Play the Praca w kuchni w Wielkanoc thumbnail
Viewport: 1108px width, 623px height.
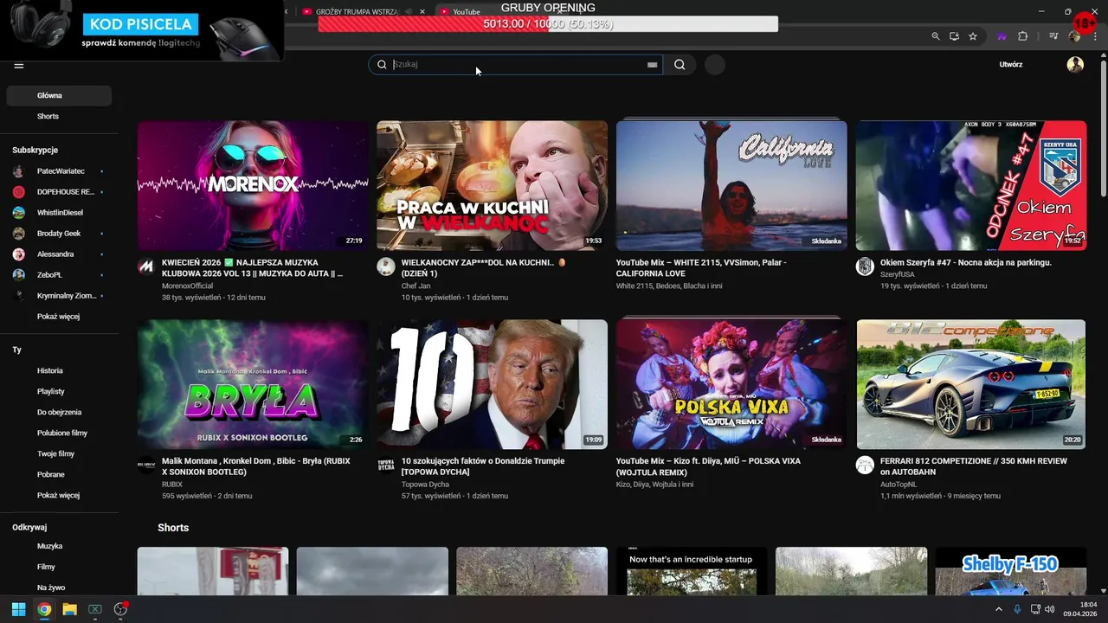pyautogui.click(x=492, y=185)
